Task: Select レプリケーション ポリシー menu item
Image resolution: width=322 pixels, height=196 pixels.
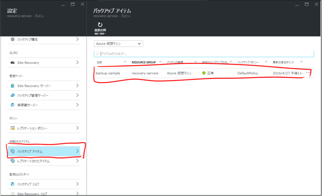Action: pyautogui.click(x=44, y=128)
